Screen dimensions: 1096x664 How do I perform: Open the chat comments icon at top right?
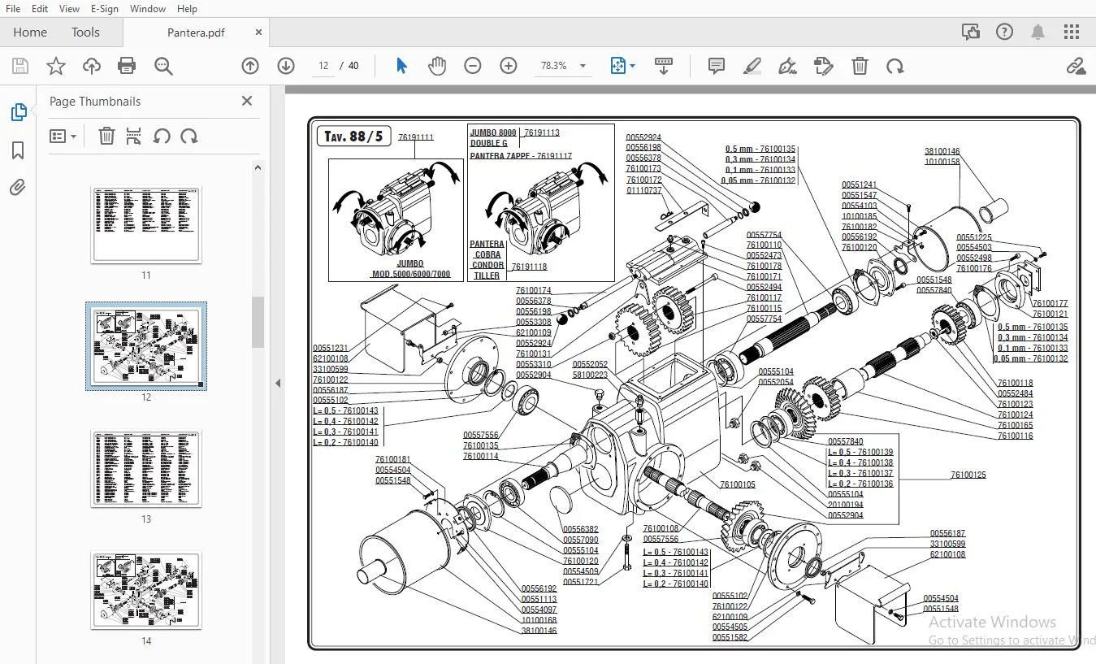(970, 33)
